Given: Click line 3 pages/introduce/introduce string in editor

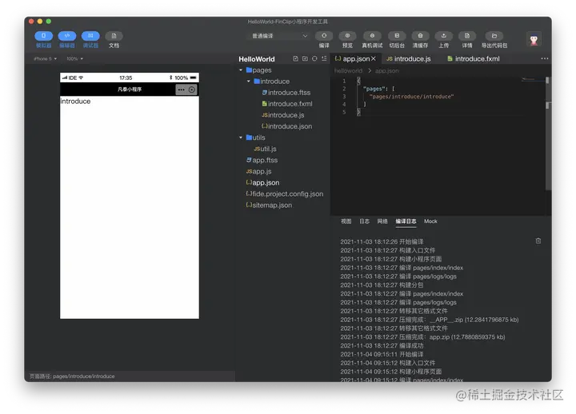Looking at the screenshot, I should (x=411, y=97).
